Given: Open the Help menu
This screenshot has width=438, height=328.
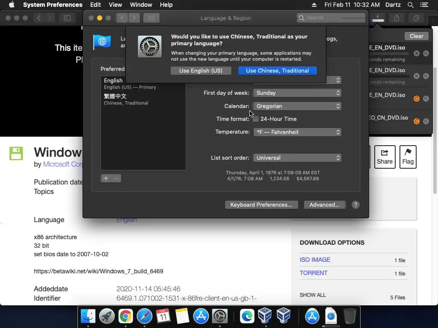Looking at the screenshot, I should 166,5.
